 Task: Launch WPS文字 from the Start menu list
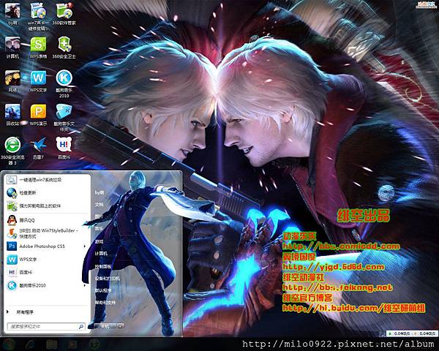pyautogui.click(x=47, y=260)
